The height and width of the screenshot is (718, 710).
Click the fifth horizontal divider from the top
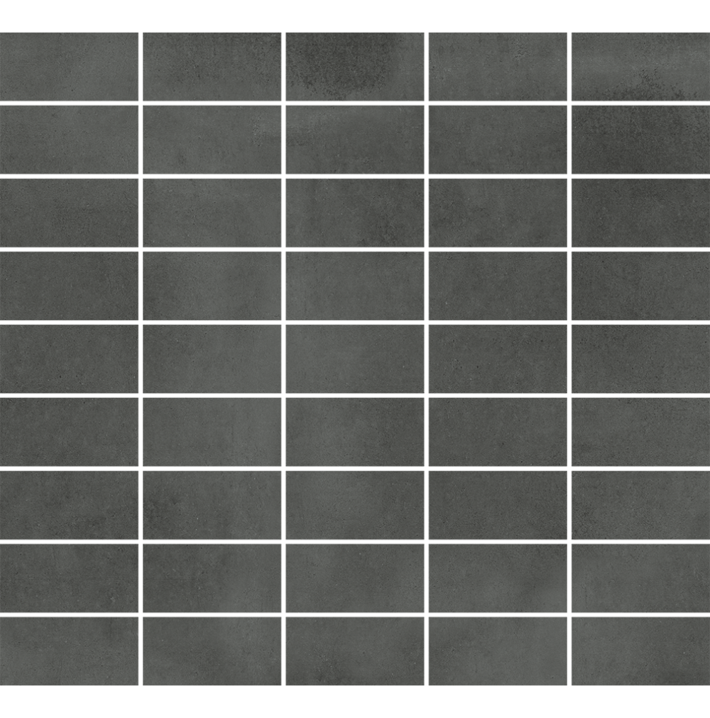(355, 396)
